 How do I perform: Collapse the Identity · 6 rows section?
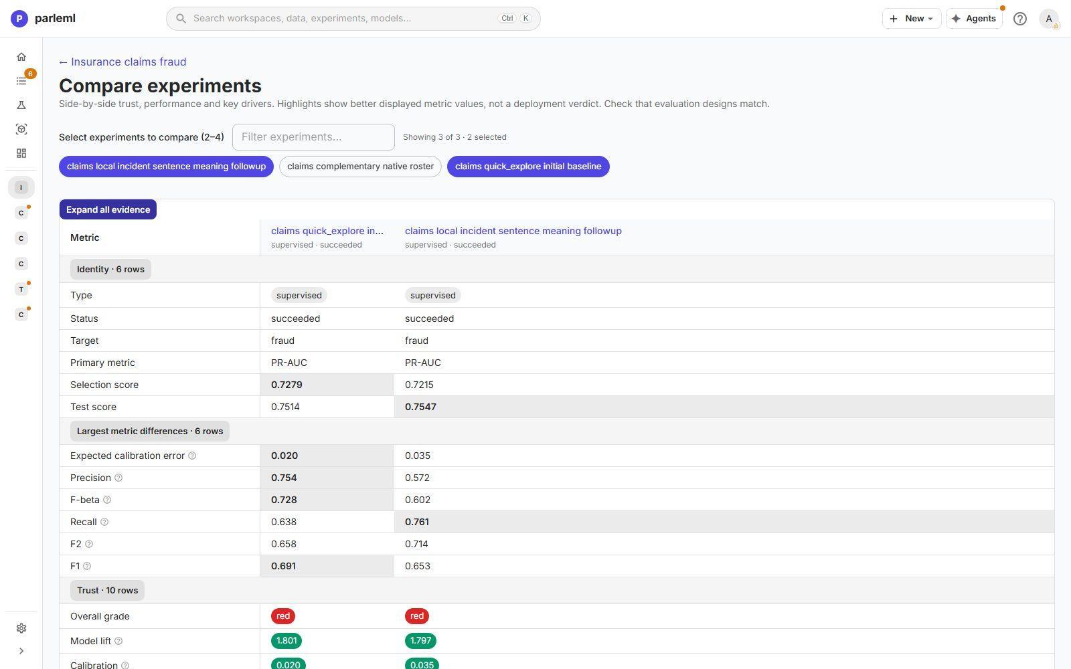pyautogui.click(x=110, y=269)
